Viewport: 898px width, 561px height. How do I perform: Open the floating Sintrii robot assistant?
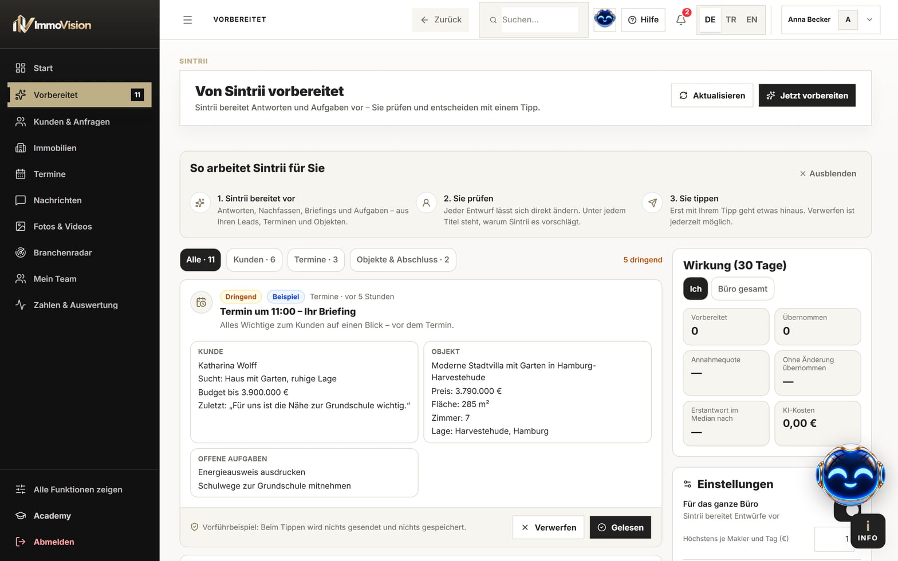[x=850, y=476]
